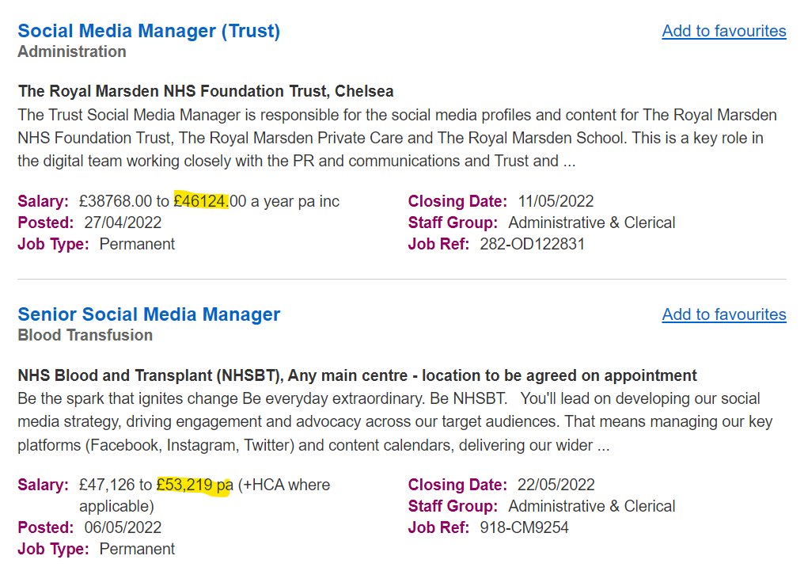Click the NHS Blood and Transplant (NHSBT) heading
This screenshot has width=808, height=571.
357,375
